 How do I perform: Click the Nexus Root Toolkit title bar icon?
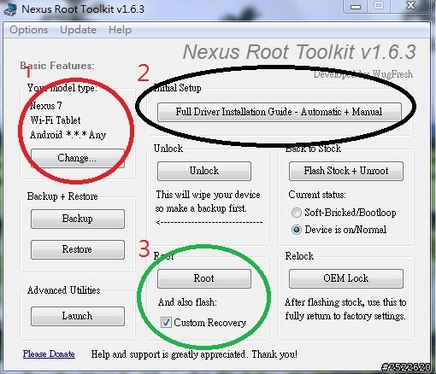click(x=11, y=9)
